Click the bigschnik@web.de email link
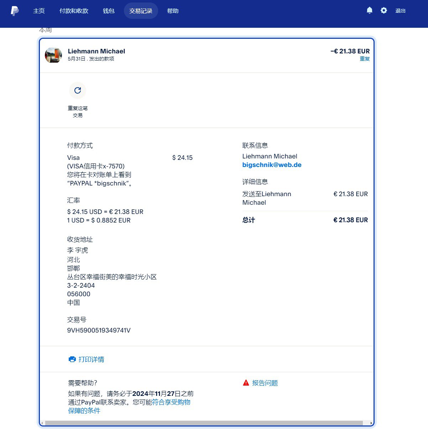428x429 pixels. coord(272,165)
